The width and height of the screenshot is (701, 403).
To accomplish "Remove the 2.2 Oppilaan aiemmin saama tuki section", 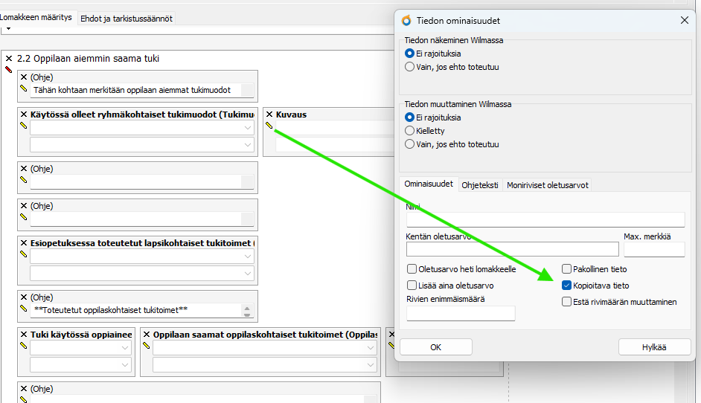I will tap(8, 59).
